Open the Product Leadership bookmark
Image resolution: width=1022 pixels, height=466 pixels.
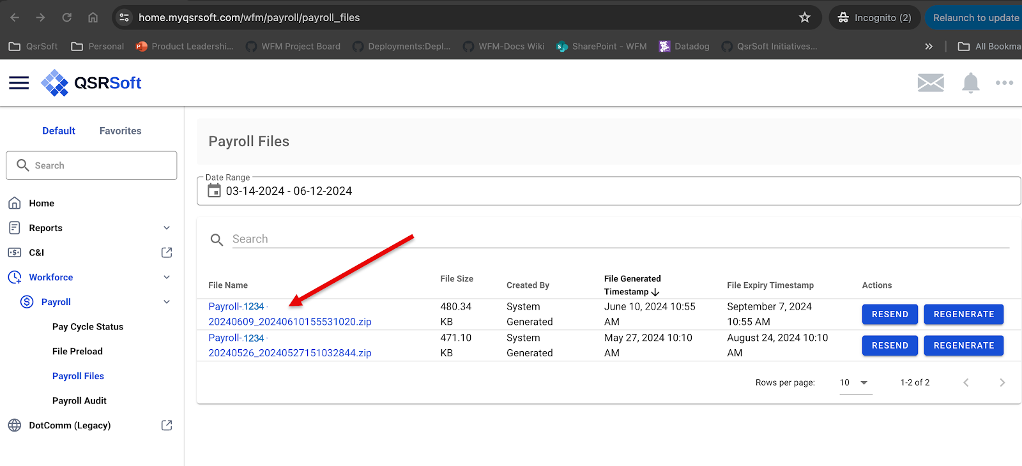tap(185, 47)
